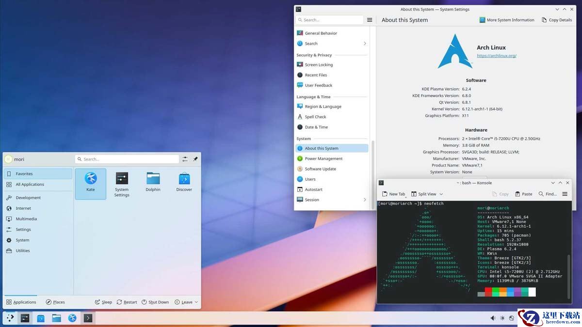
Task: Open the System Settings hamburger menu
Action: pos(370,20)
